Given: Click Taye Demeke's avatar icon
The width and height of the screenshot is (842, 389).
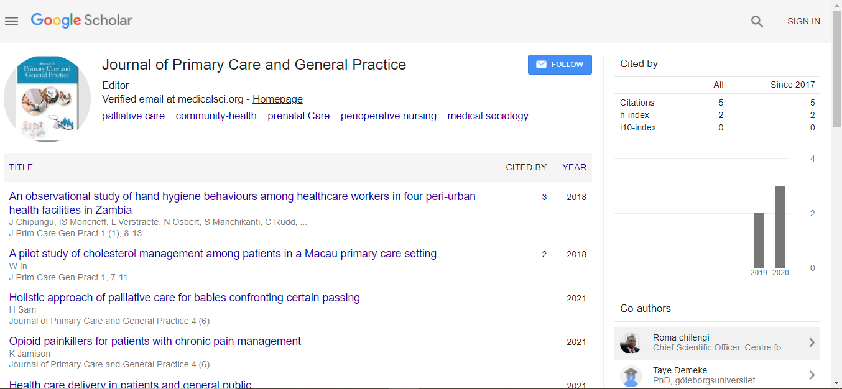Looking at the screenshot, I should 631,375.
